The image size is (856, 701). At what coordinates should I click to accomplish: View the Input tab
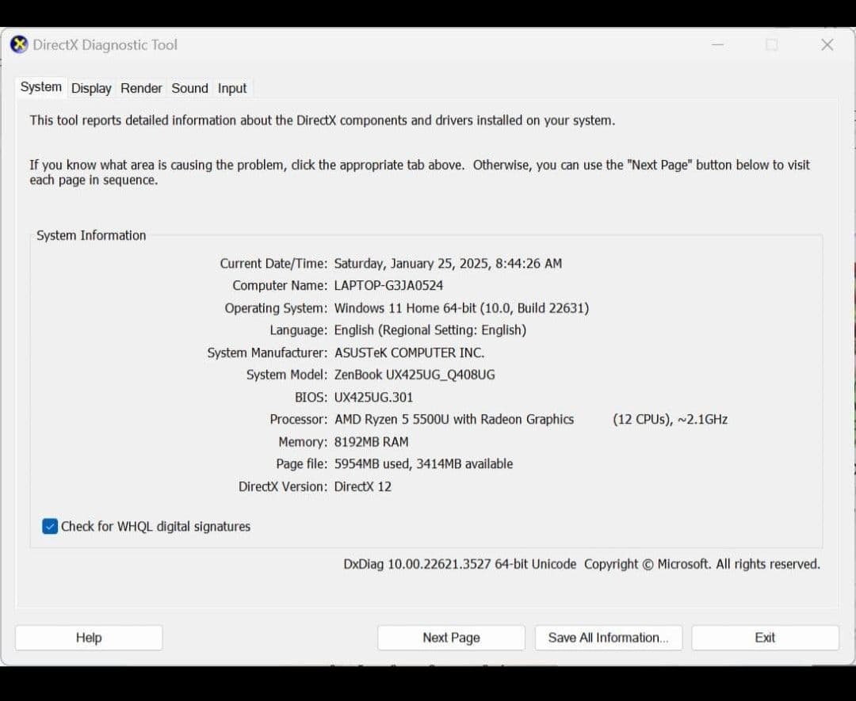click(231, 88)
